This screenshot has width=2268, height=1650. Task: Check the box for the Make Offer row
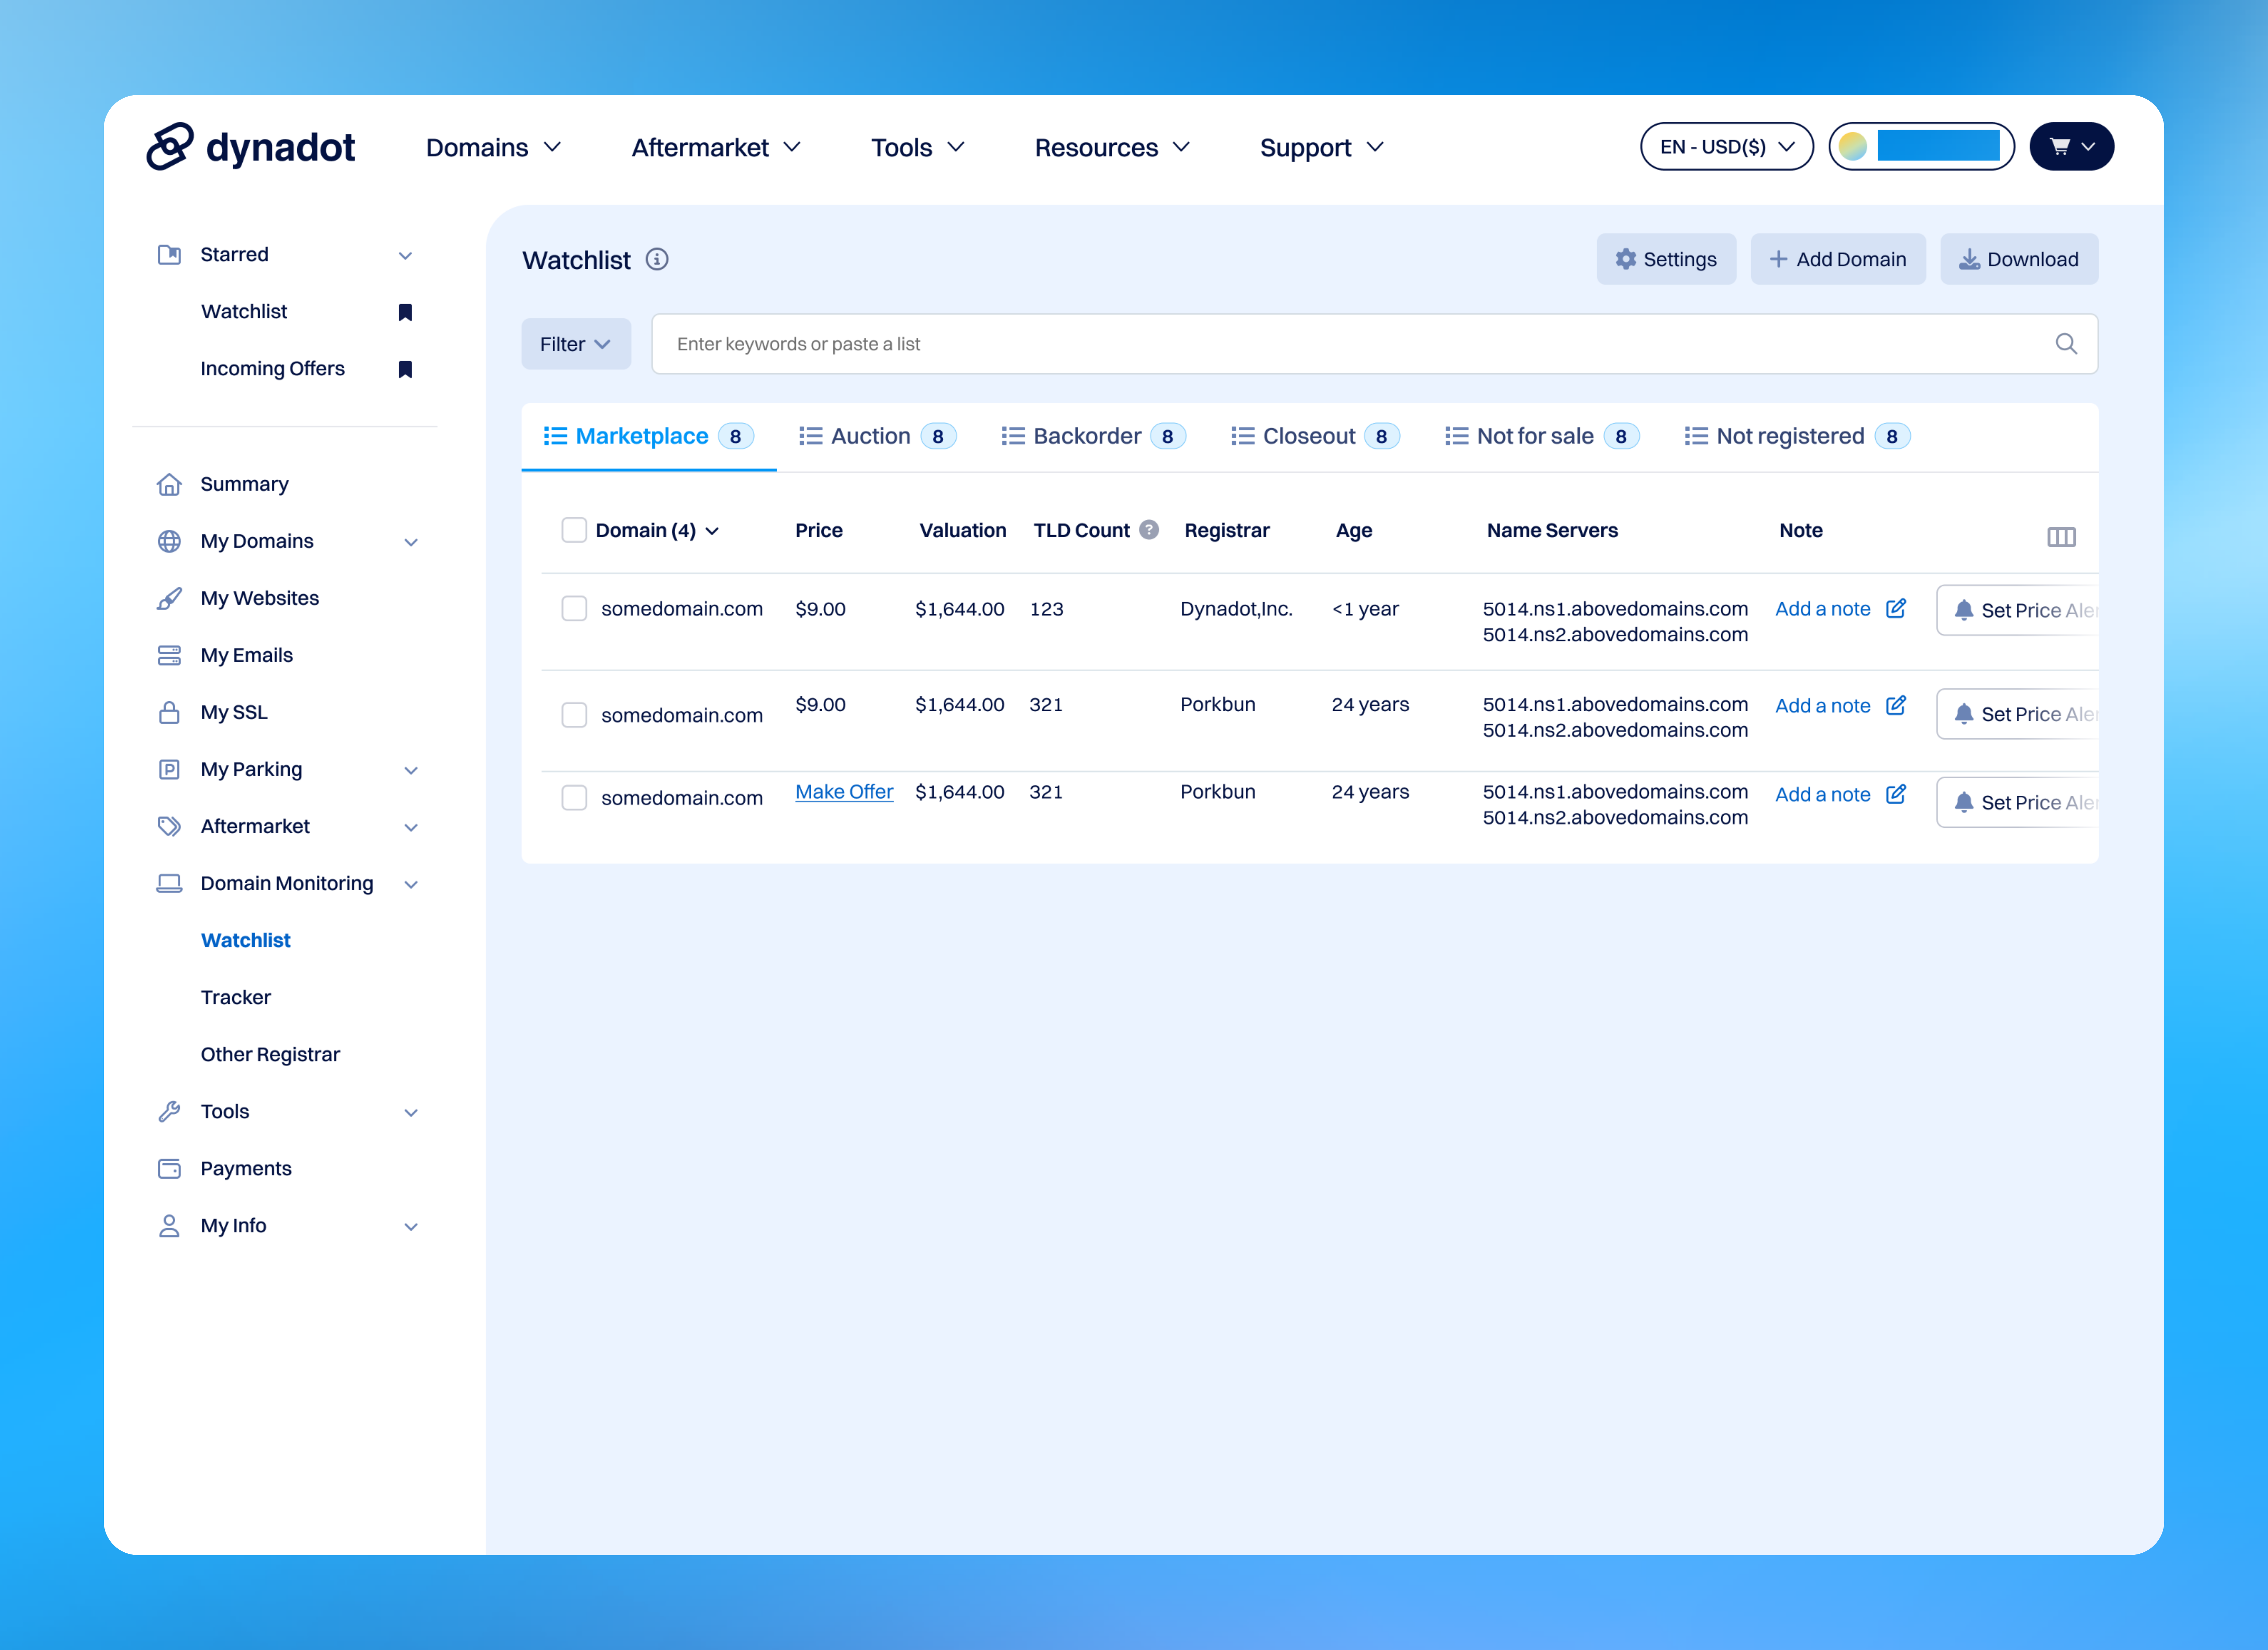(574, 797)
